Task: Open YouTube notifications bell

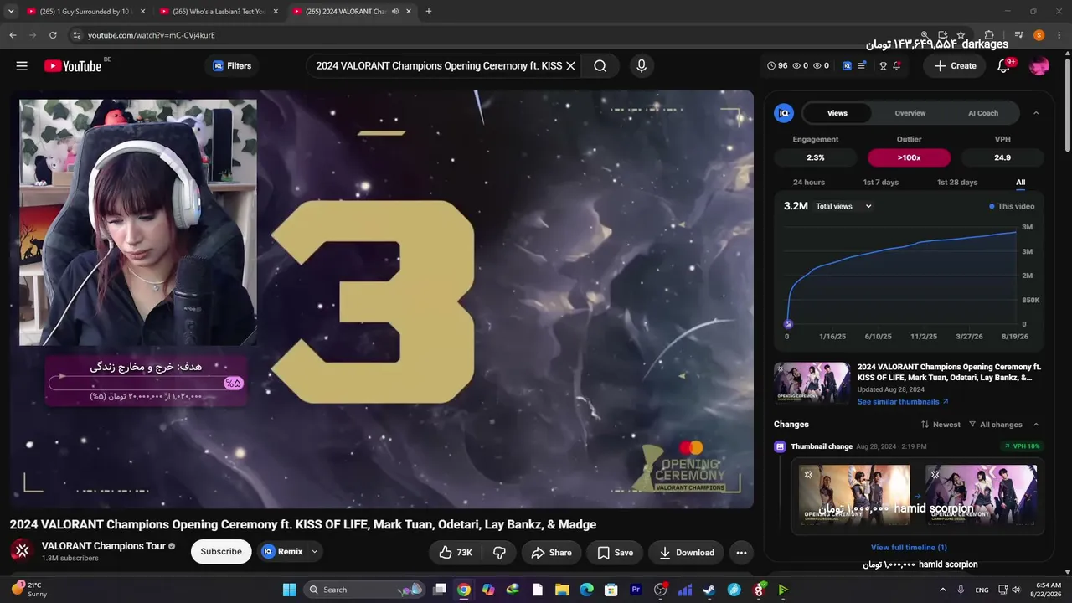Action: 1004,66
